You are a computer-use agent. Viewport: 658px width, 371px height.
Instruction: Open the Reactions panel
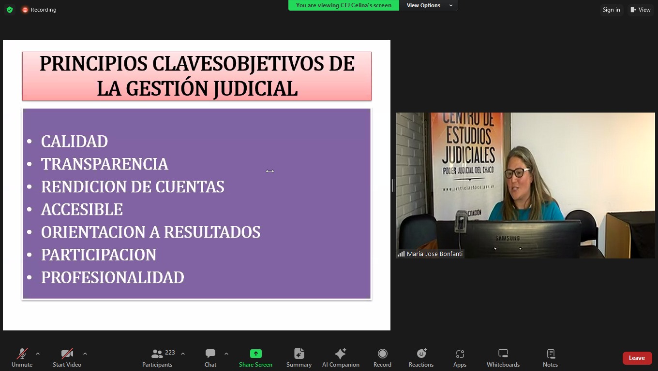[x=421, y=357]
